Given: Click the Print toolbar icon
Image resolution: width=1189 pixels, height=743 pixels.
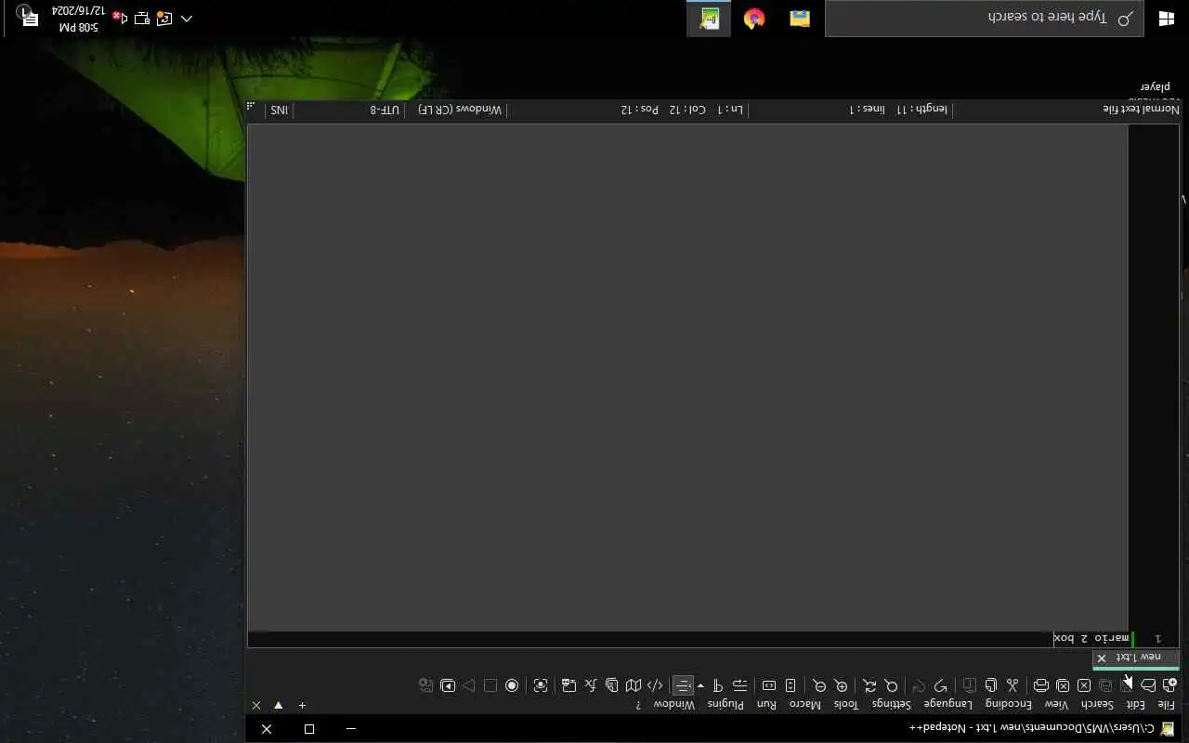Looking at the screenshot, I should coord(1041,685).
